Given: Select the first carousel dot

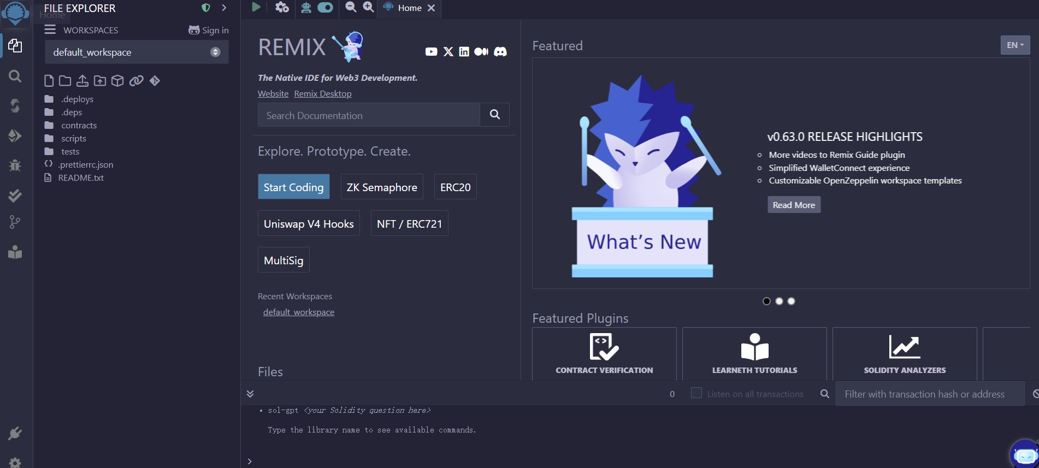Looking at the screenshot, I should (x=766, y=301).
